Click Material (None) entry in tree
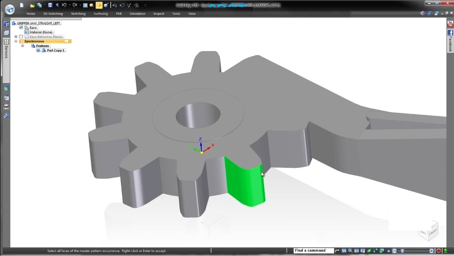The image size is (454, 256). [41, 32]
